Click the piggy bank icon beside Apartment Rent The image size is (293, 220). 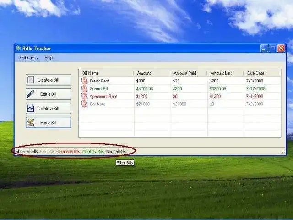click(x=84, y=96)
